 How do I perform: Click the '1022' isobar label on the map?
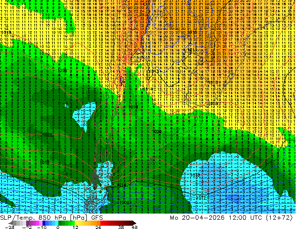pyautogui.click(x=47, y=135)
